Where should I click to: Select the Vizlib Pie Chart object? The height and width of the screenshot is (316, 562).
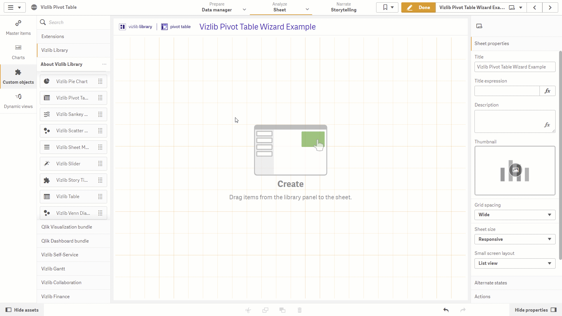coord(73,81)
